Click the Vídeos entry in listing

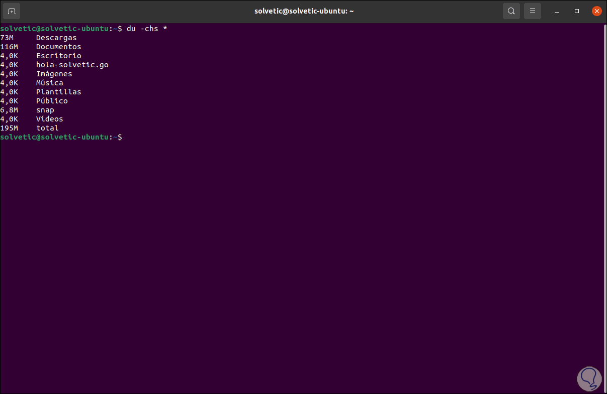tap(49, 118)
